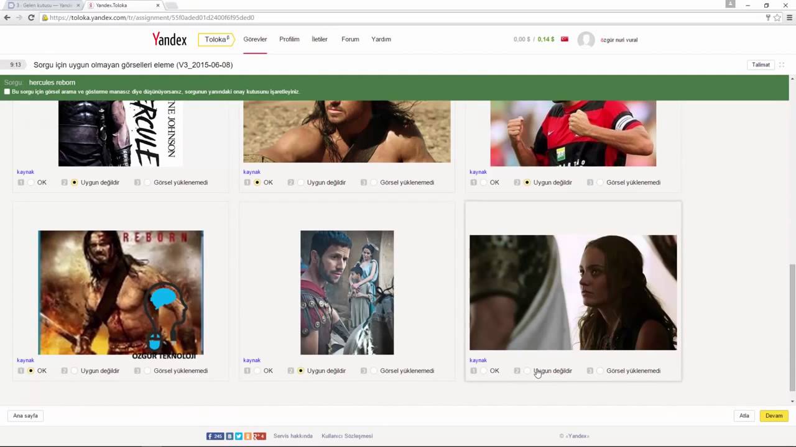Select Görsel yüklenemedi for bearded man close-up

point(374,183)
